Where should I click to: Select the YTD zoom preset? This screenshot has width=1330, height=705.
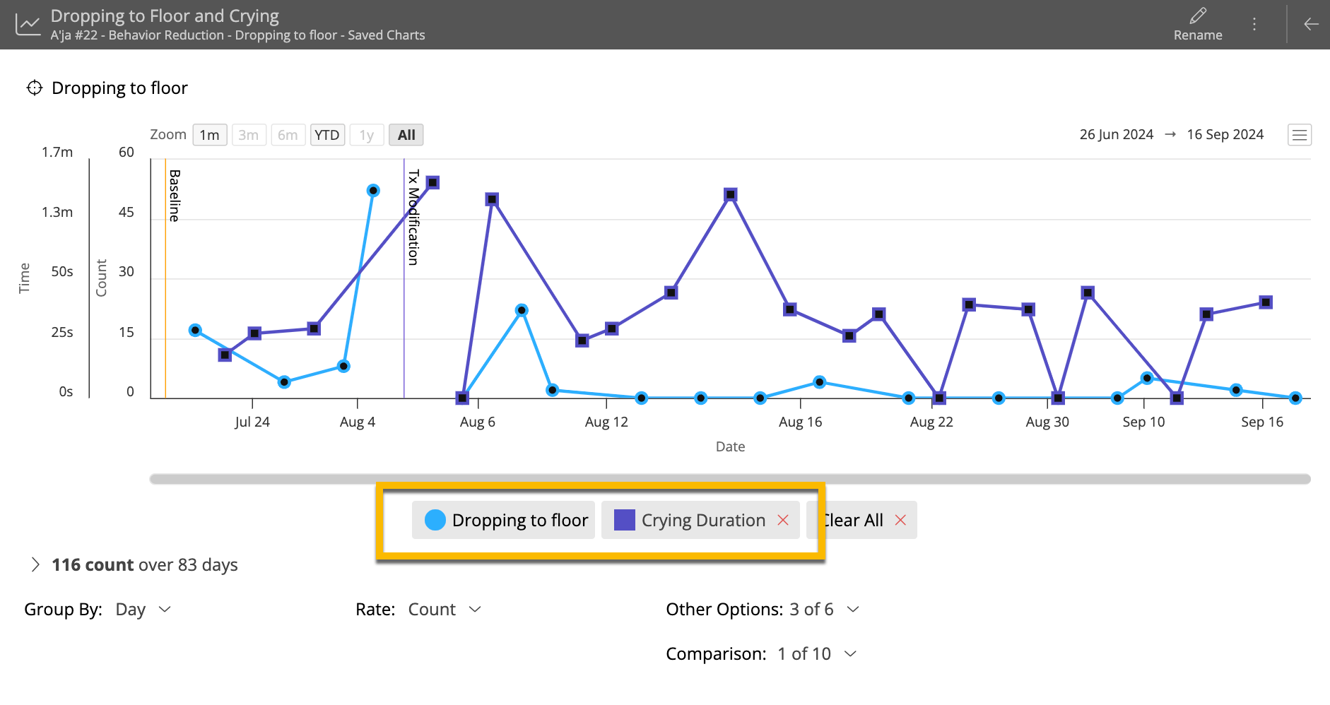click(x=327, y=134)
